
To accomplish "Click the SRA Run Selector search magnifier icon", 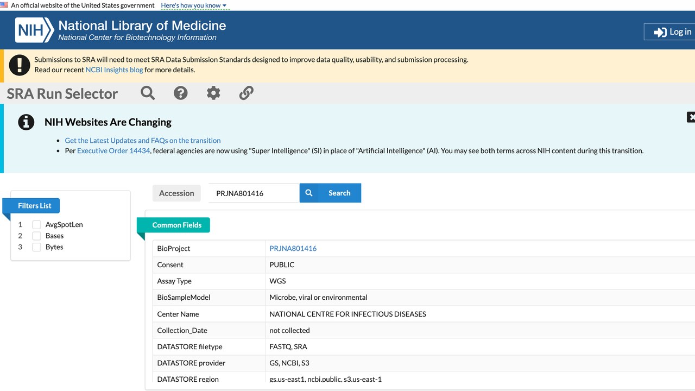I will [x=148, y=93].
